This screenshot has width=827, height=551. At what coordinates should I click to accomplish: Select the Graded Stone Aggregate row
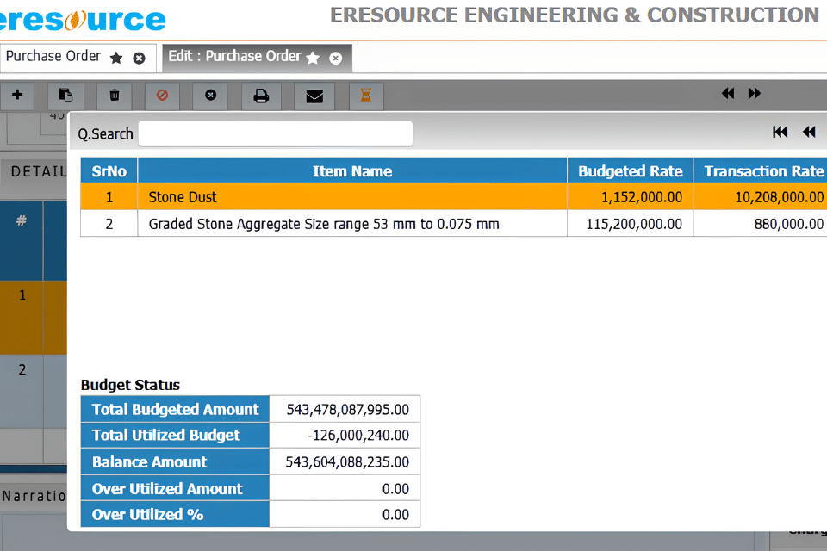[454, 224]
